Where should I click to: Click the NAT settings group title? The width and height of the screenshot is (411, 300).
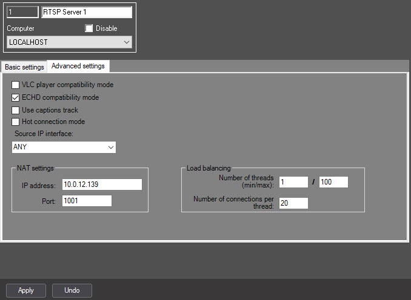(x=34, y=168)
